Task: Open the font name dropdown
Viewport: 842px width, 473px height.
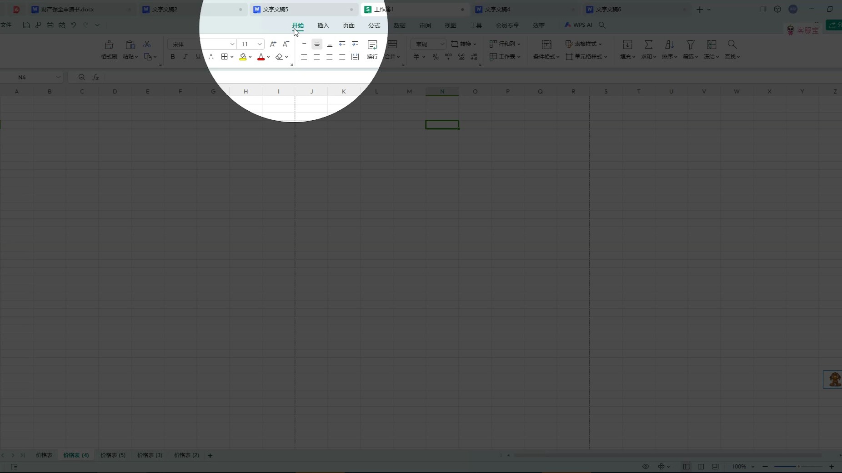Action: (x=232, y=44)
